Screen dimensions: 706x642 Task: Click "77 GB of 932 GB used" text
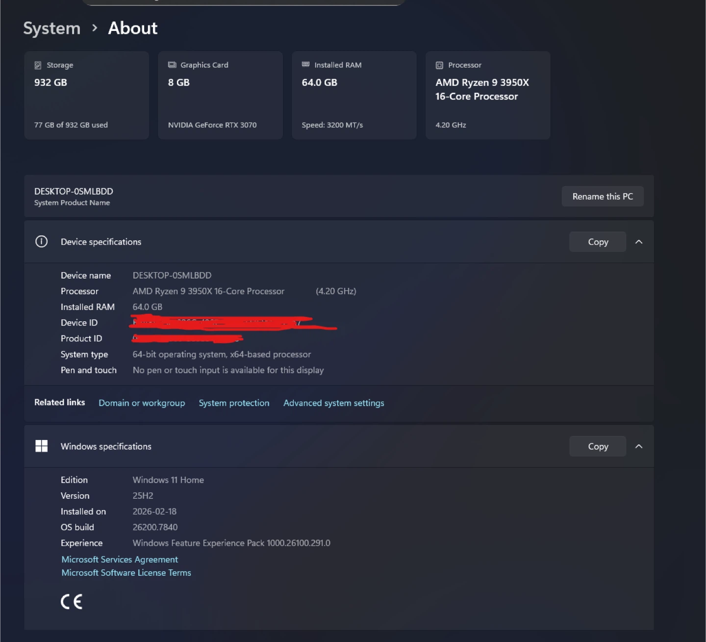71,125
